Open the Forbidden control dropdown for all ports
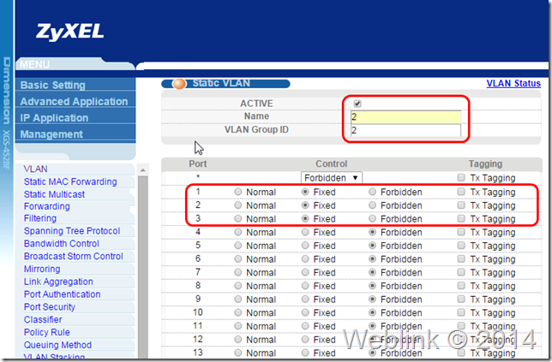Viewport: 552px width, 362px height. coord(331,178)
